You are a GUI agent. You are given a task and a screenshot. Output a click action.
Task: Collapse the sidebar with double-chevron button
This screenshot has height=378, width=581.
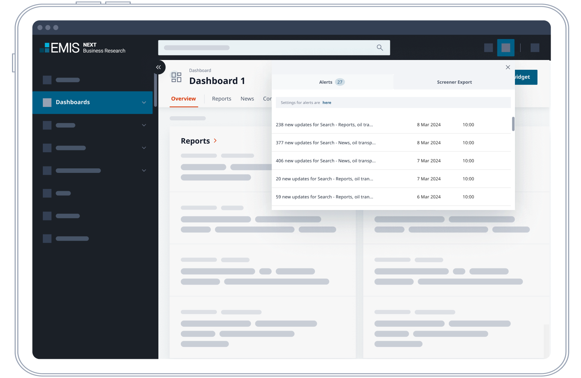[x=158, y=67]
